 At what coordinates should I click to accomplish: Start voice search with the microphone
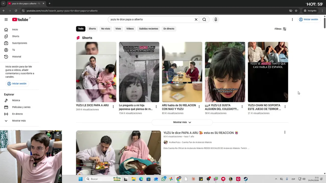click(216, 20)
